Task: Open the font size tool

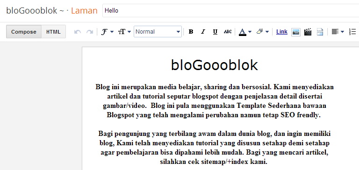Action: (122, 32)
